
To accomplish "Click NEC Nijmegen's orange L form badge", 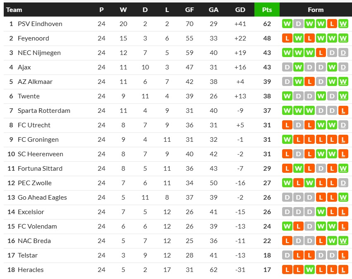I will (x=321, y=53).
